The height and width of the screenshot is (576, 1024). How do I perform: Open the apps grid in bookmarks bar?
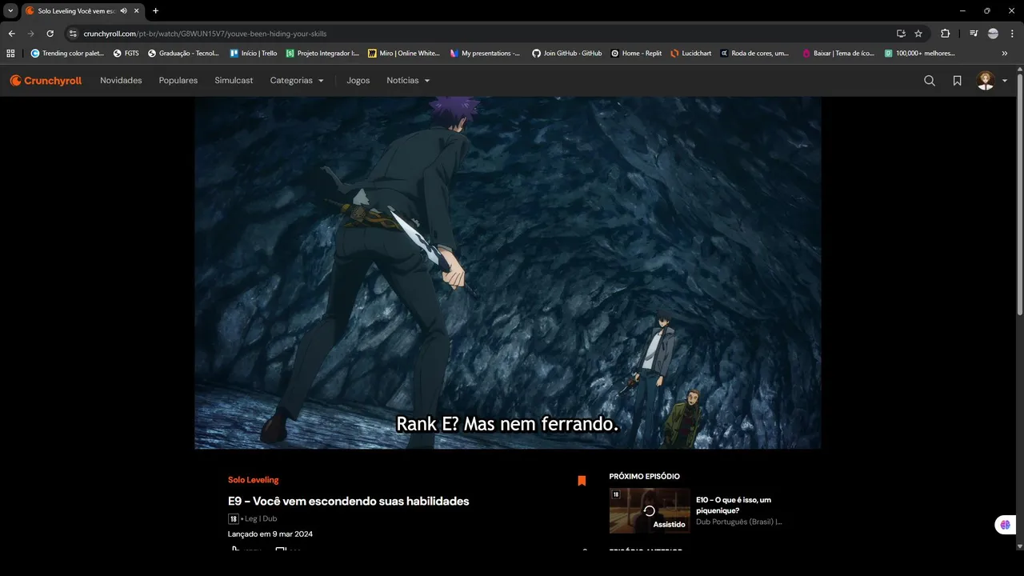[x=10, y=54]
